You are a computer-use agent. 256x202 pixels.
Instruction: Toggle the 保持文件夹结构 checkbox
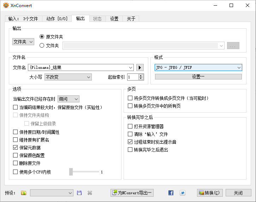coord(15,115)
